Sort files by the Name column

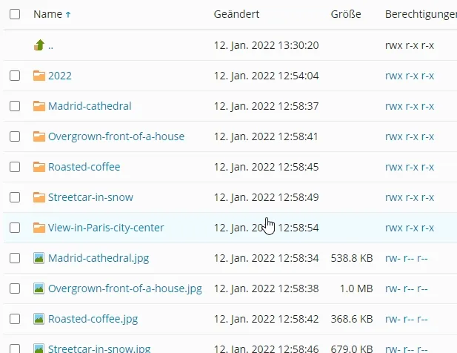pyautogui.click(x=48, y=14)
